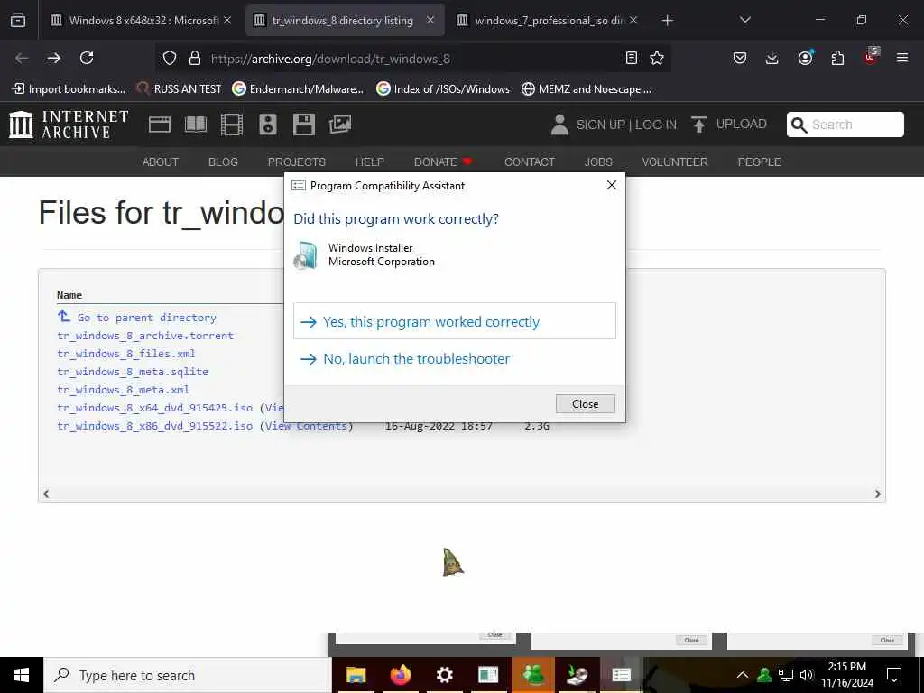This screenshot has height=693, width=924.
Task: Open the DONATE menu item
Action: [x=443, y=162]
